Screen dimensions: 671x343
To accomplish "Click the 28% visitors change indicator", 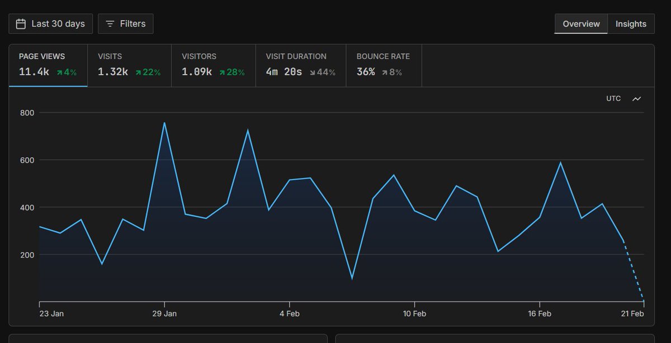I will 231,73.
